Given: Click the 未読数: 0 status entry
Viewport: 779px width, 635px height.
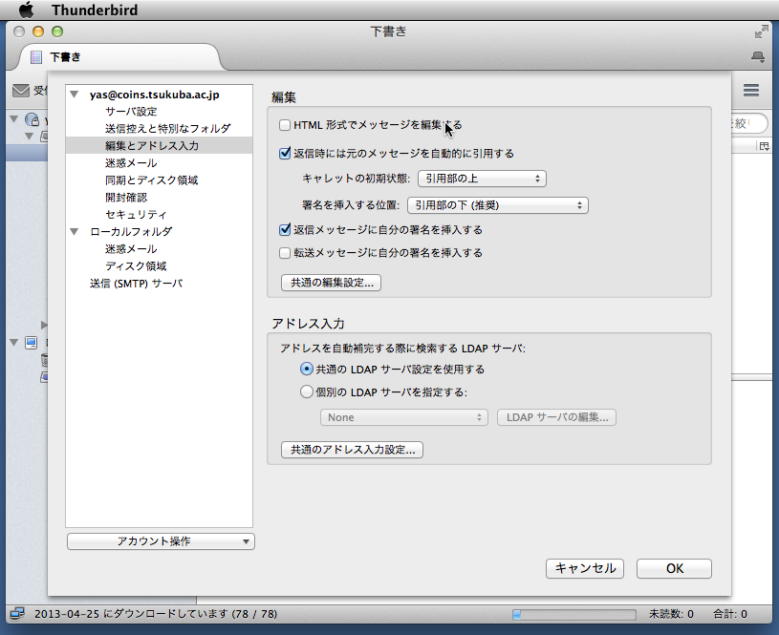Looking at the screenshot, I should [671, 614].
